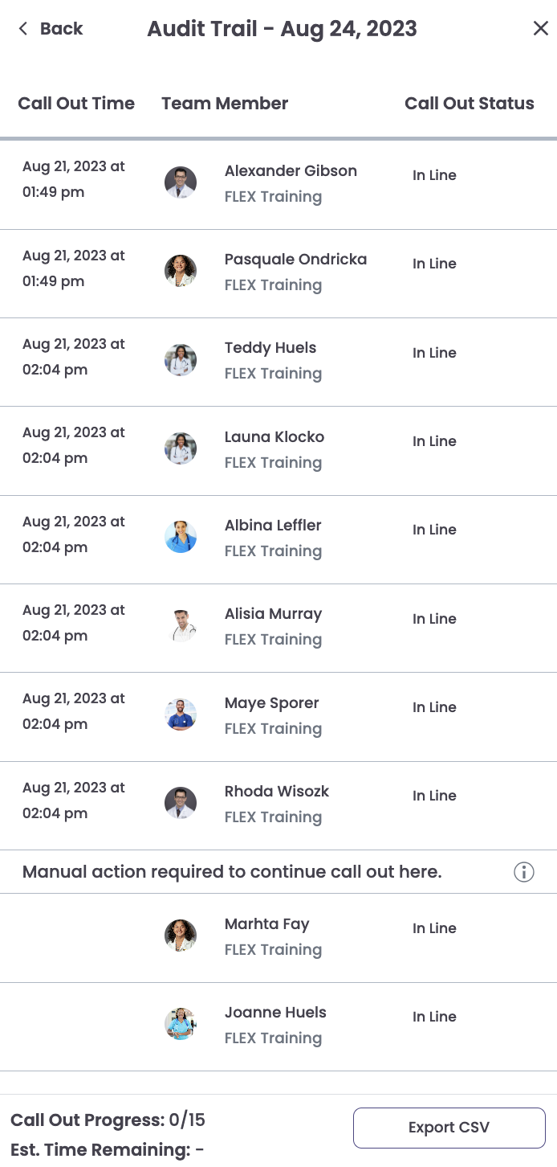Open Rhoda Wisozk's name entry
Image resolution: width=557 pixels, height=1167 pixels.
(277, 792)
